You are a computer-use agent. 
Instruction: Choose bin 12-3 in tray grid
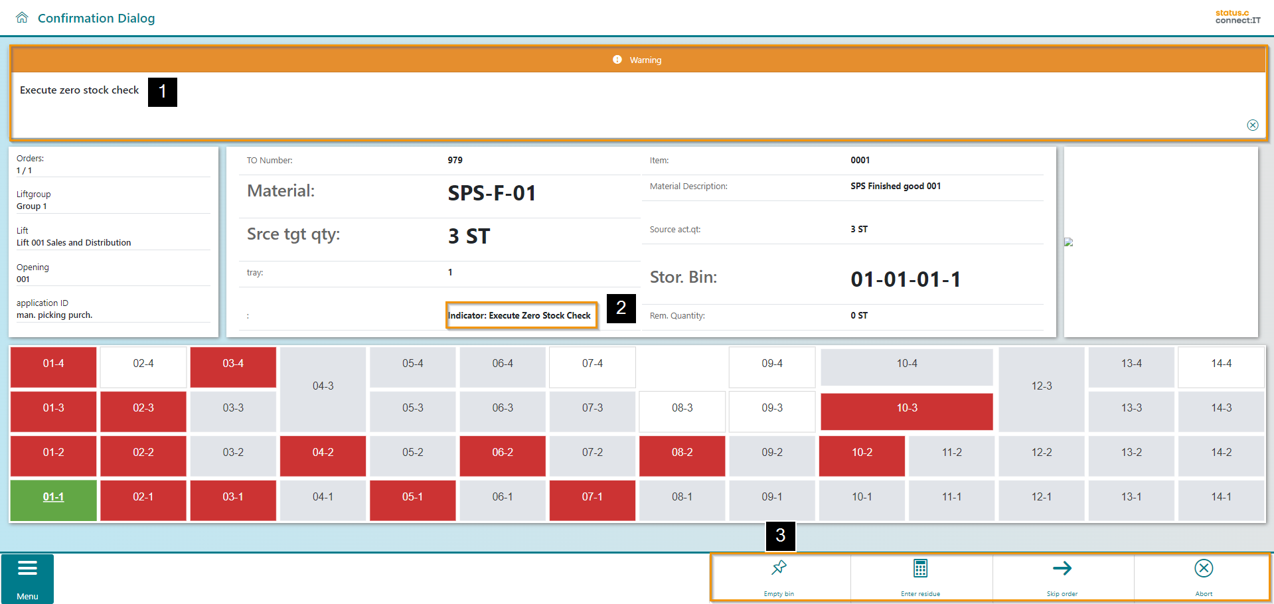click(1041, 386)
